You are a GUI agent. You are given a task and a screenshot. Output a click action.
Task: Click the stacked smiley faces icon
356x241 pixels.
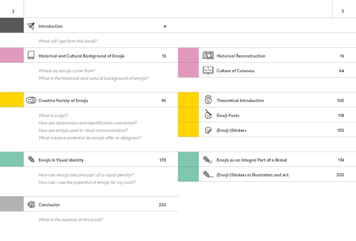click(31, 100)
